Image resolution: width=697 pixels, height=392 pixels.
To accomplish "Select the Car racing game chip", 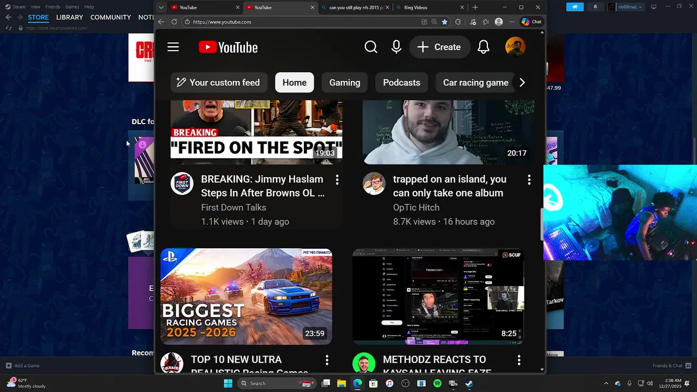I will [x=475, y=83].
